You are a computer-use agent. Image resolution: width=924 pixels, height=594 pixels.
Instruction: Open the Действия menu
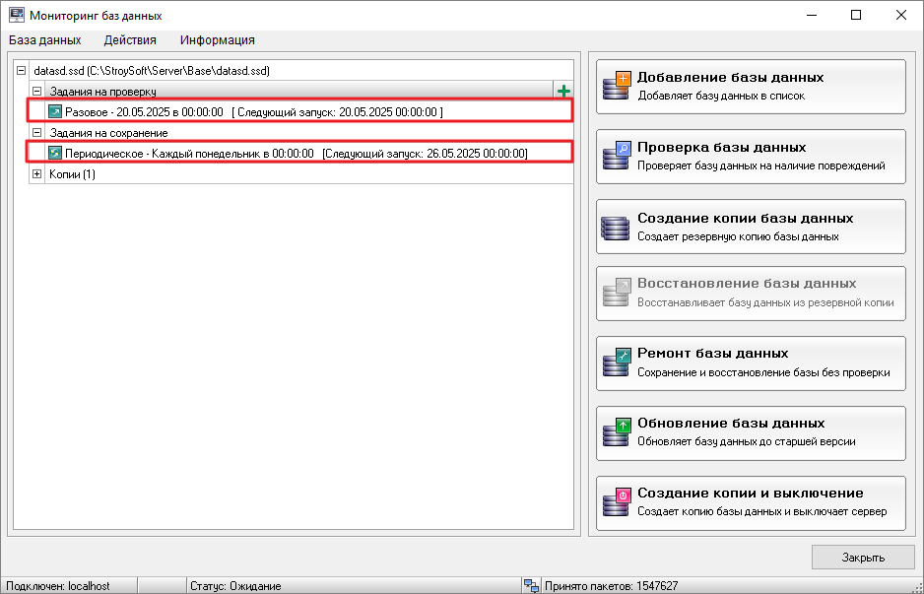pos(130,40)
